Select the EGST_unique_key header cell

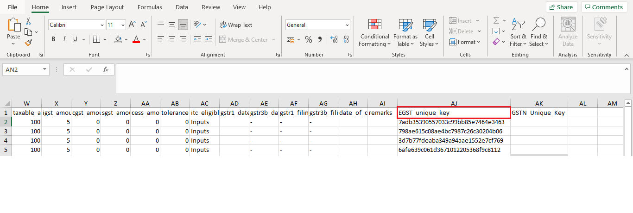454,113
